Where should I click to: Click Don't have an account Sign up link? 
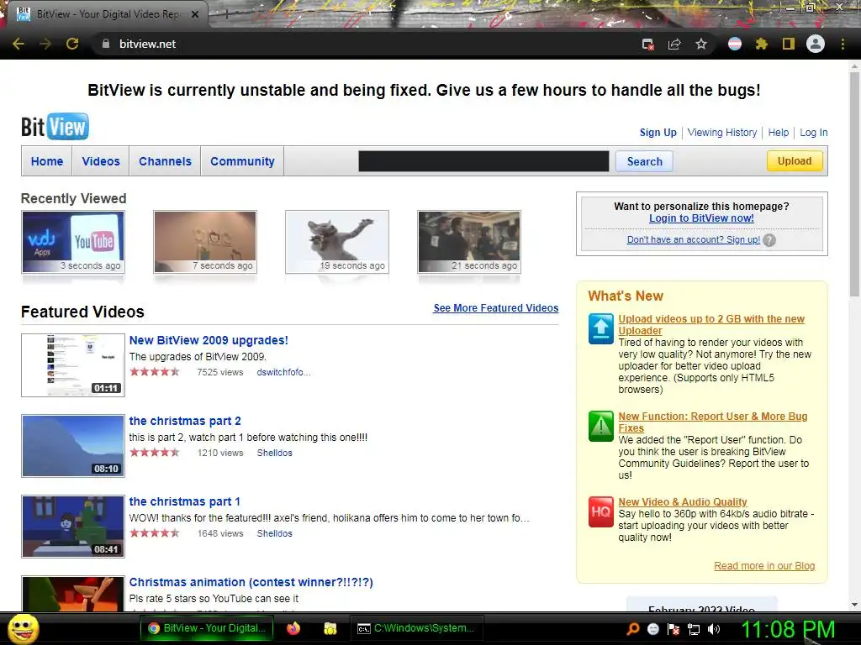point(694,239)
